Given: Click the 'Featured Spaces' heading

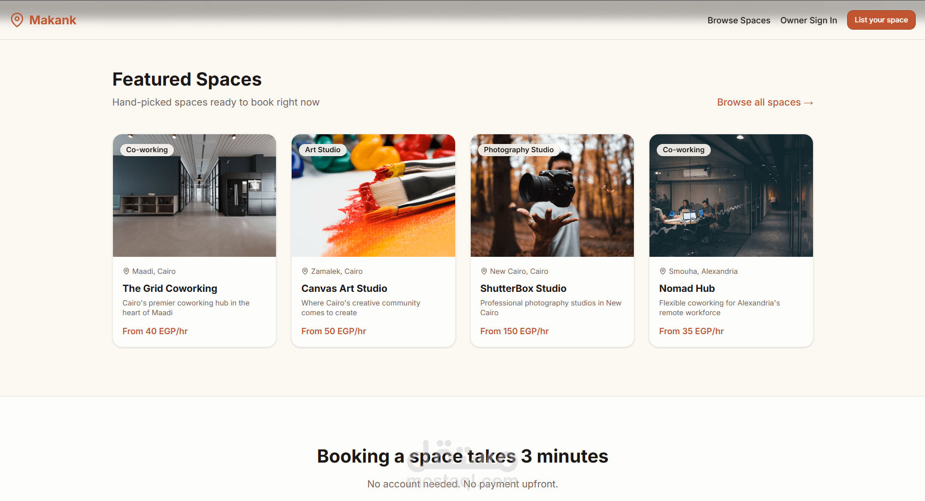Looking at the screenshot, I should [x=187, y=79].
